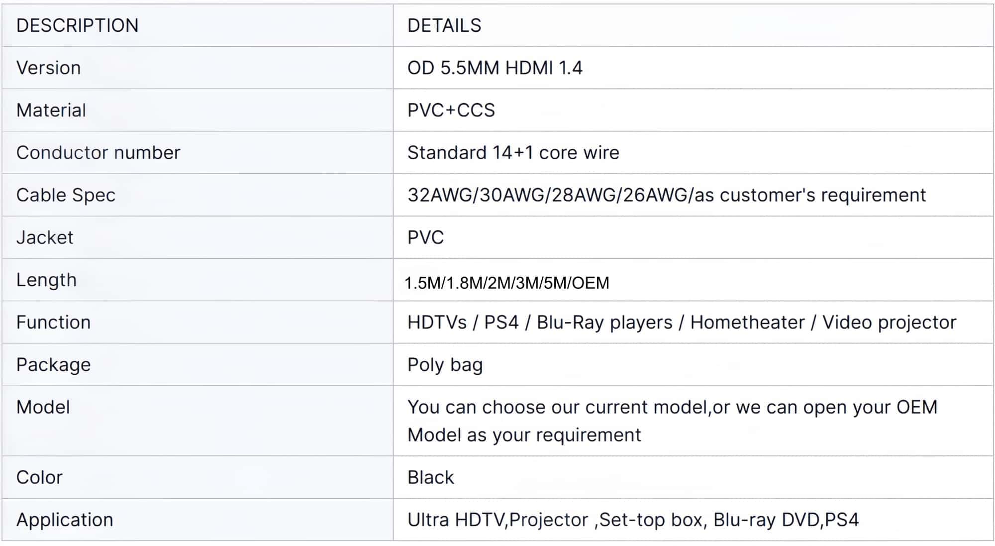995x546 pixels.
Task: Click the DESCRIPTION column header
Action: (77, 25)
